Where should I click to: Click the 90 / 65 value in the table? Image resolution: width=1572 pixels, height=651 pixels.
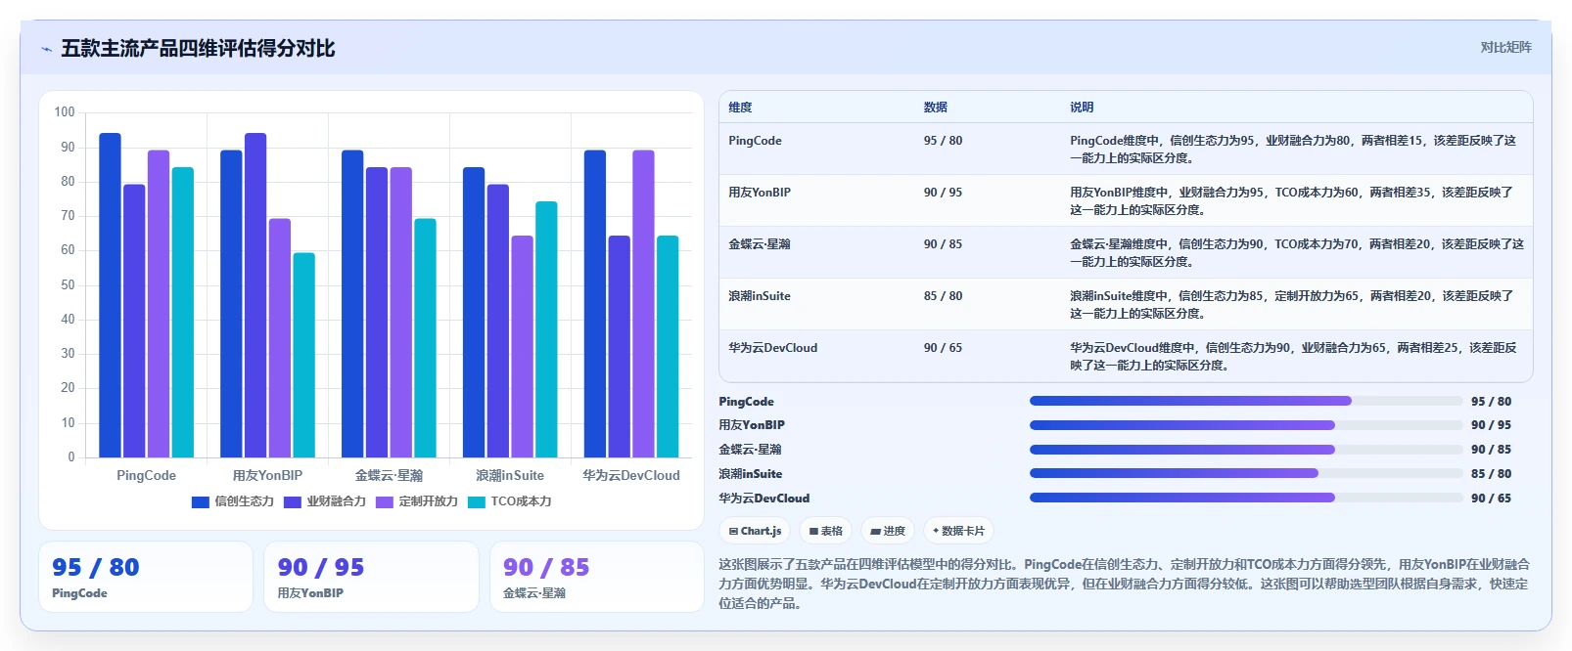click(943, 348)
